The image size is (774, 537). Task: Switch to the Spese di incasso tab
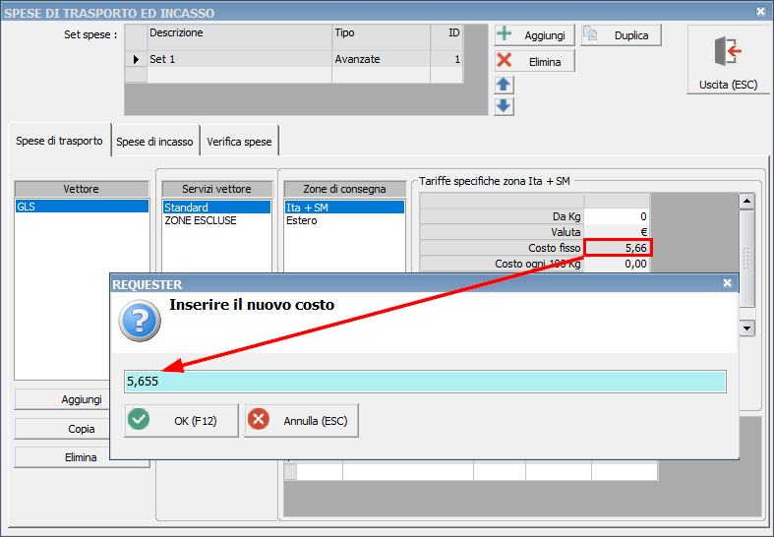[x=154, y=142]
